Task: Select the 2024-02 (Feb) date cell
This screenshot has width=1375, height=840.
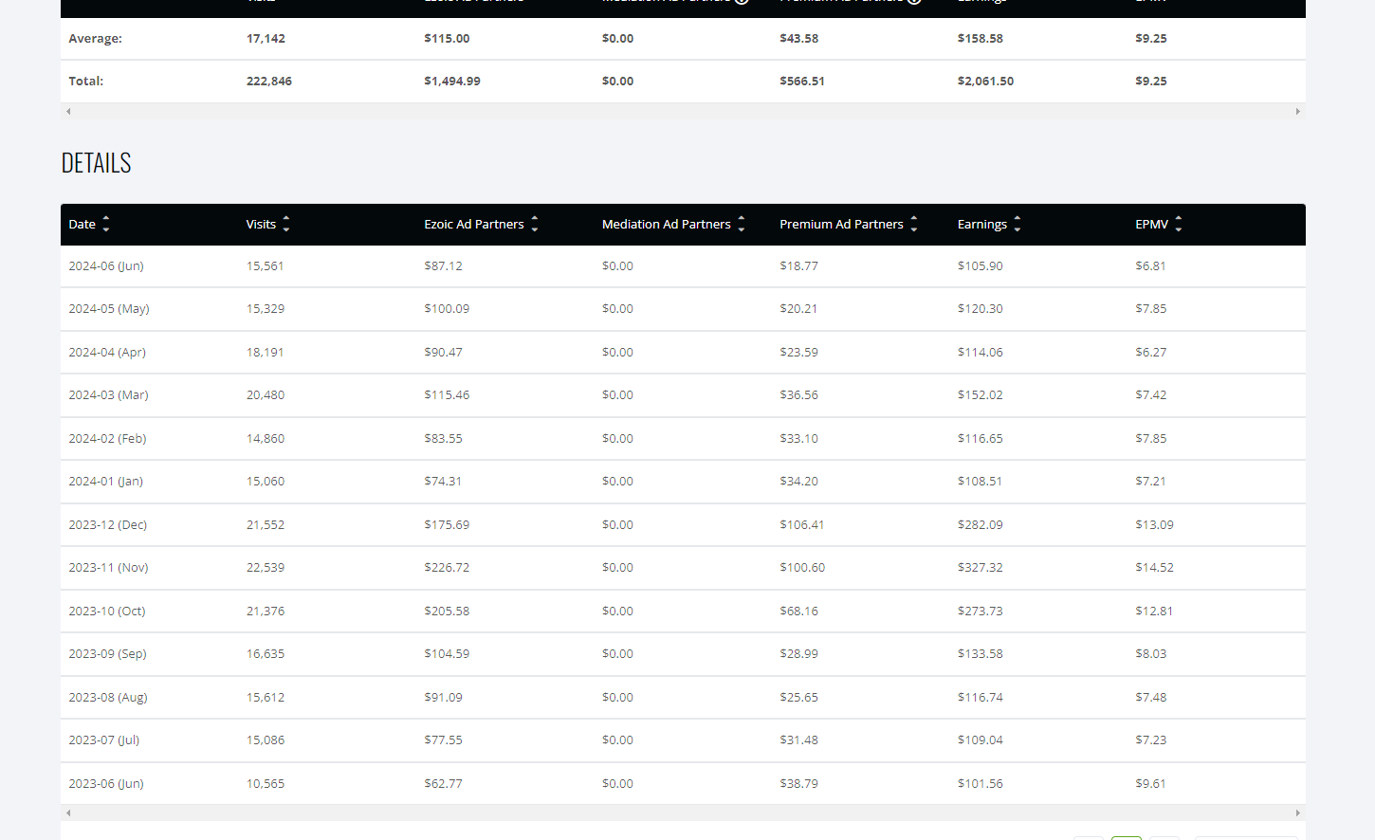Action: click(x=107, y=439)
